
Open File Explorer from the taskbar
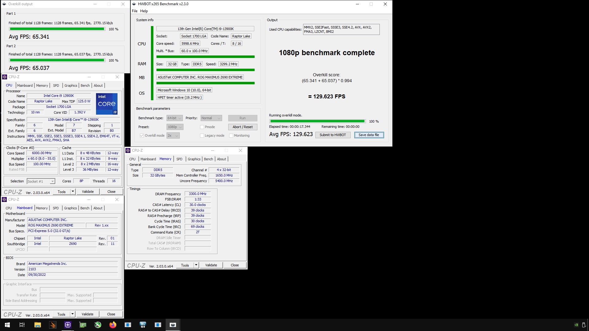tap(37, 325)
